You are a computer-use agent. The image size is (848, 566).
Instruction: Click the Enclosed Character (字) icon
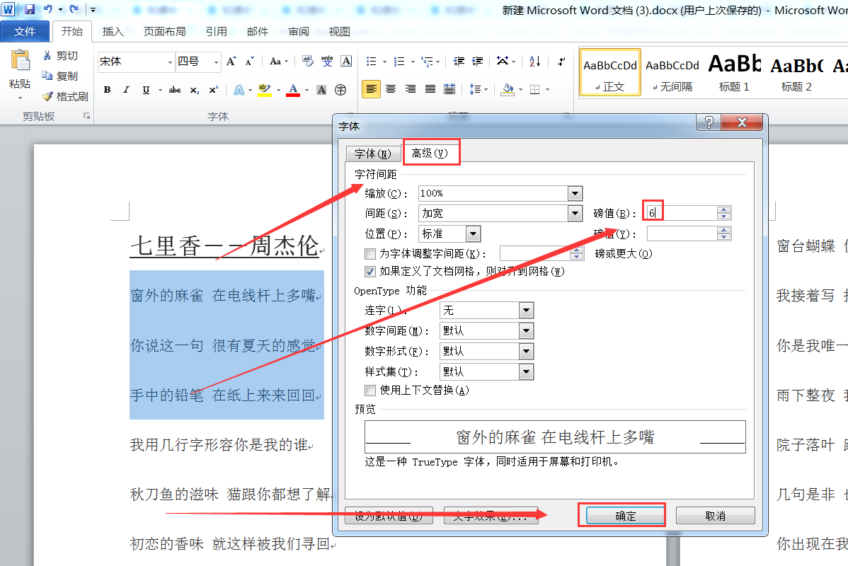tap(340, 90)
